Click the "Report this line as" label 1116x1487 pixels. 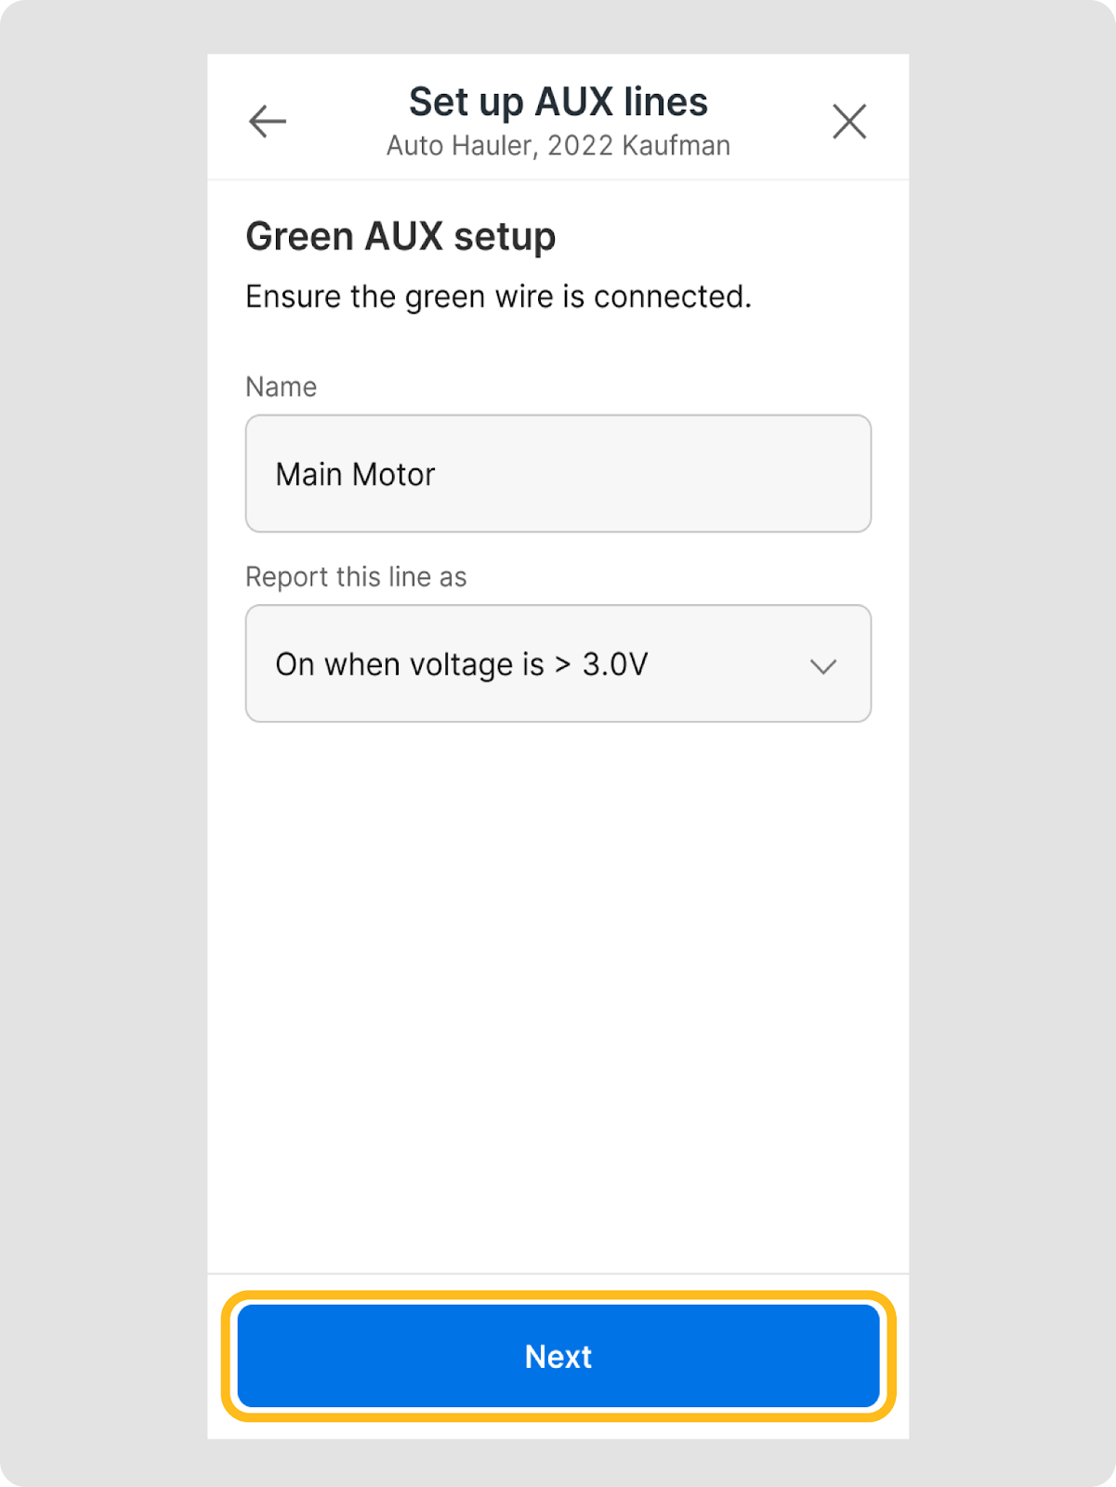[356, 577]
